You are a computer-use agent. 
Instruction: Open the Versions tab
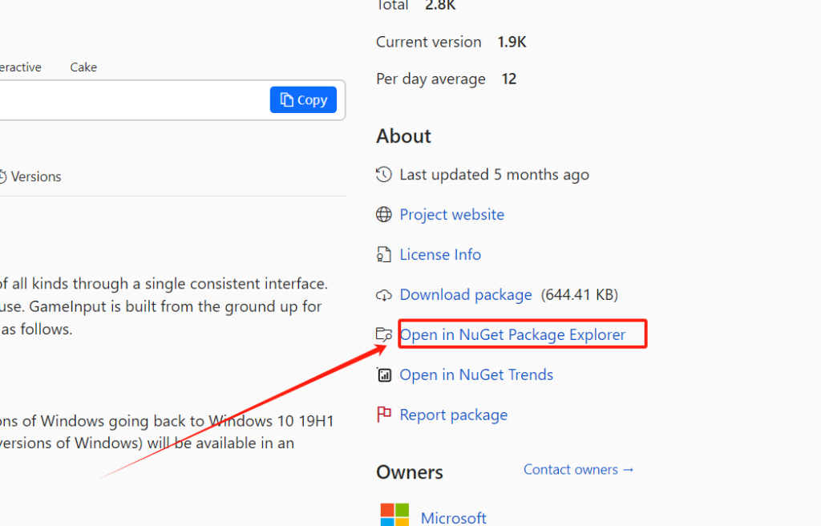click(35, 176)
